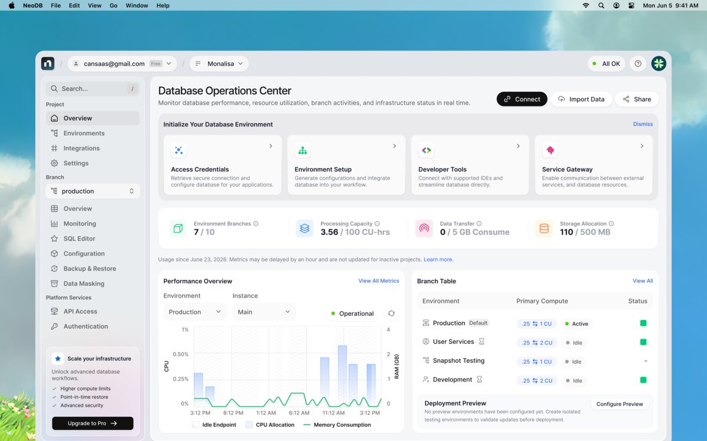Click the Wi-Fi icon in menu bar
Viewport: 707px width, 441px height.
coord(586,5)
